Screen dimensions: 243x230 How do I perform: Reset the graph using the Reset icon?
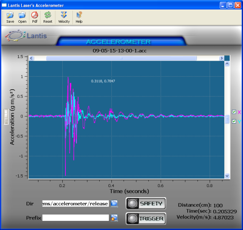[48, 17]
